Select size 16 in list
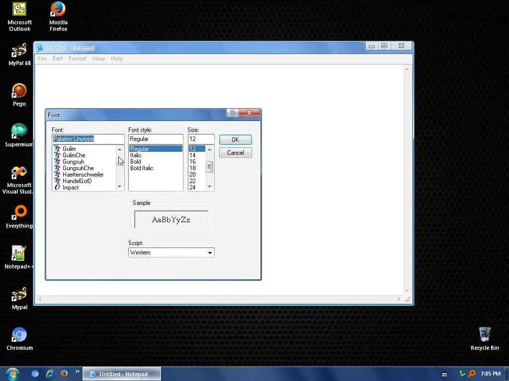Image resolution: width=509 pixels, height=381 pixels. [197, 162]
